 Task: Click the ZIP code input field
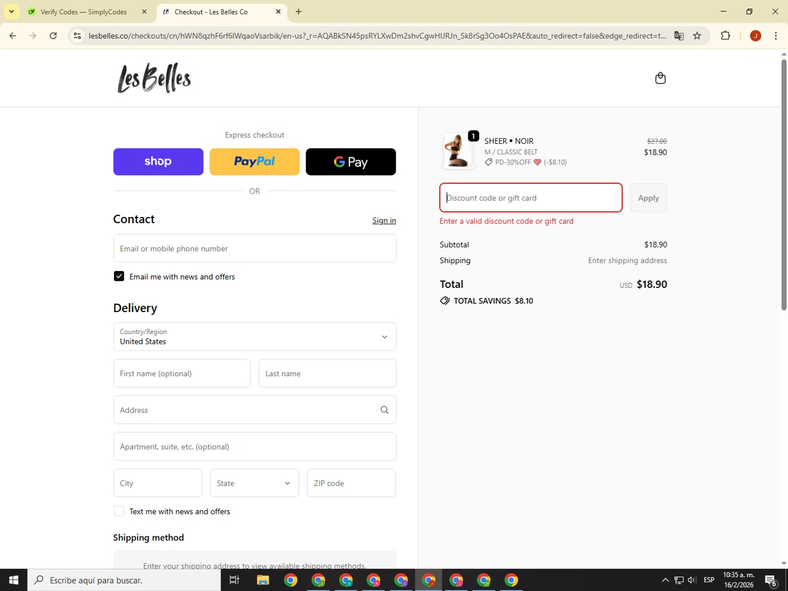coord(351,483)
